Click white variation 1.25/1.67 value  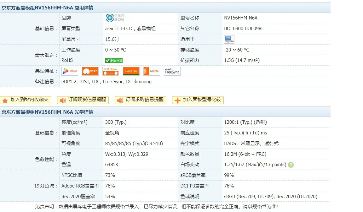[x=255, y=165]
